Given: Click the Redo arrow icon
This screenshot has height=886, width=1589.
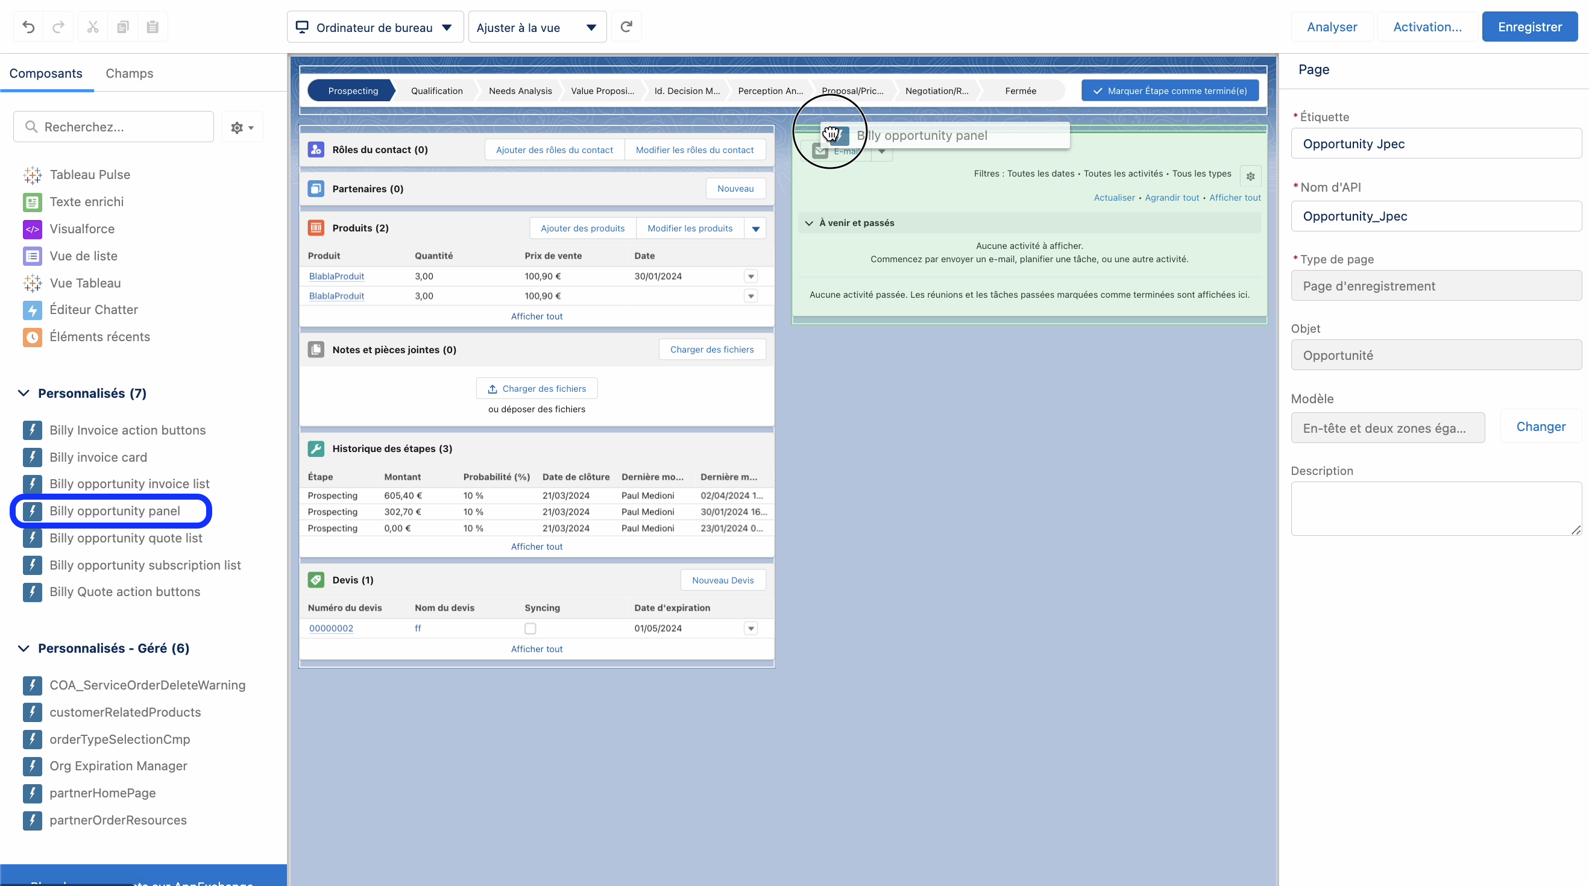Looking at the screenshot, I should tap(58, 27).
